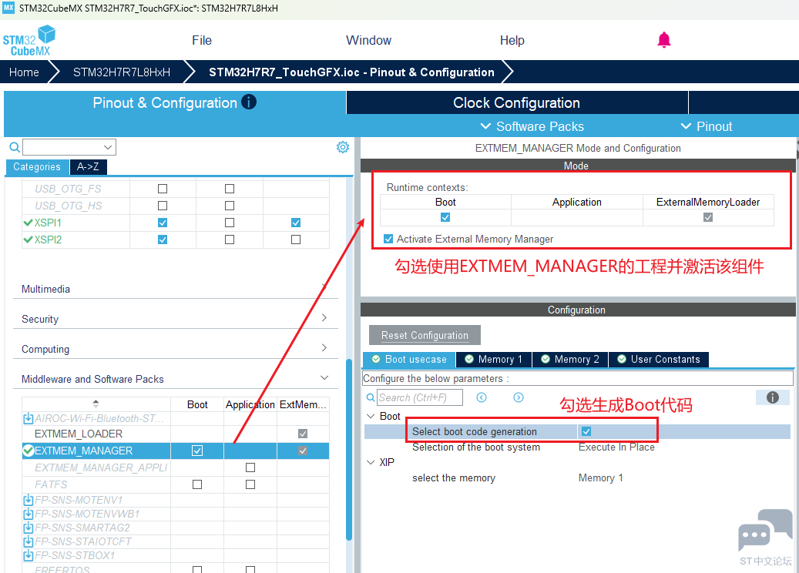Click the search magnifier icon in categories panel
Screen dimensions: 799x573
pos(15,147)
